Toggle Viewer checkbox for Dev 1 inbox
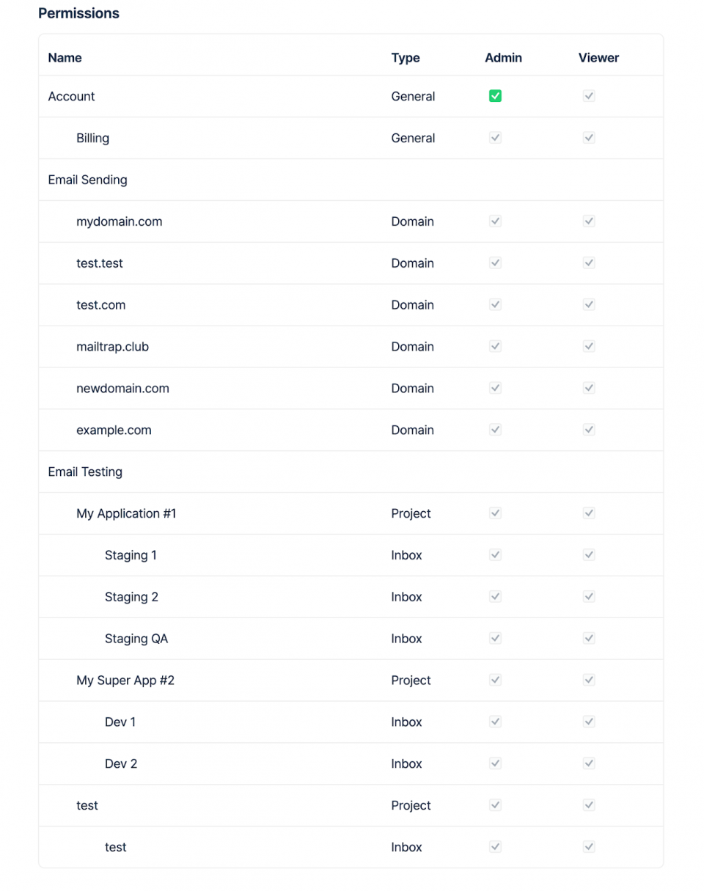This screenshot has width=704, height=891. click(588, 722)
